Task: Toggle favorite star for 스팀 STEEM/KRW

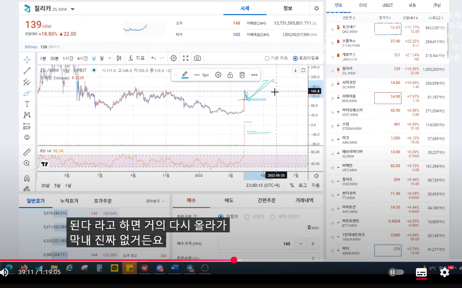Action: click(332, 126)
